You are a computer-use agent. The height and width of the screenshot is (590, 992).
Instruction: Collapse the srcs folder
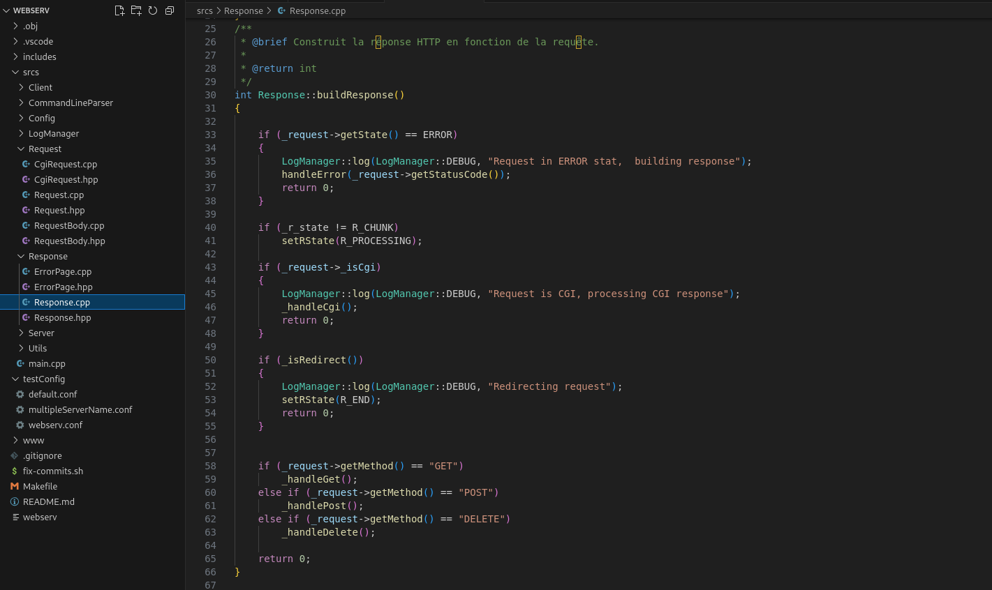[x=15, y=72]
